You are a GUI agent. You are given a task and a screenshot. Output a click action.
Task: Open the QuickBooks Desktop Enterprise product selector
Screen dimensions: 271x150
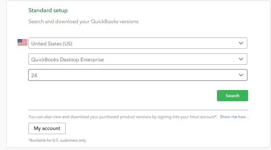click(138, 59)
